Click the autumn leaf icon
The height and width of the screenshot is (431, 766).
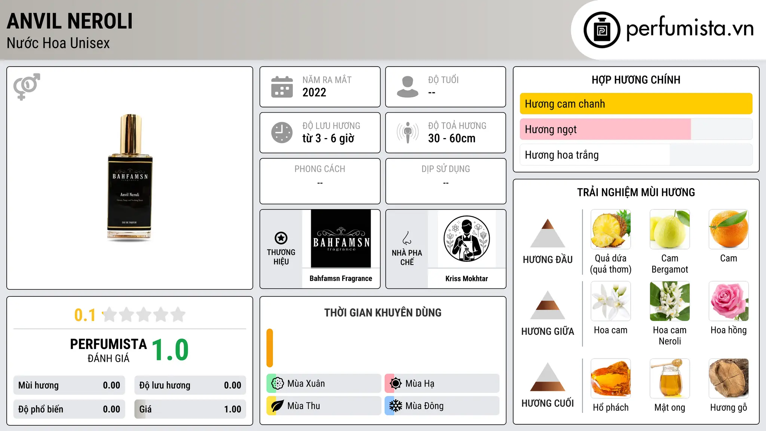tap(278, 406)
